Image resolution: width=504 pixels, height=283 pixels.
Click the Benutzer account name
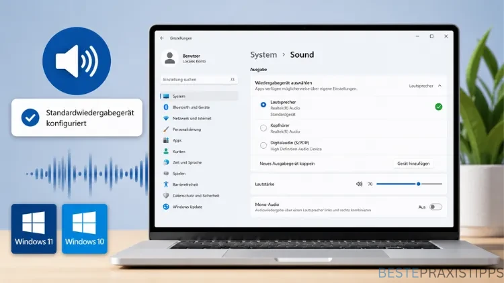(x=192, y=56)
